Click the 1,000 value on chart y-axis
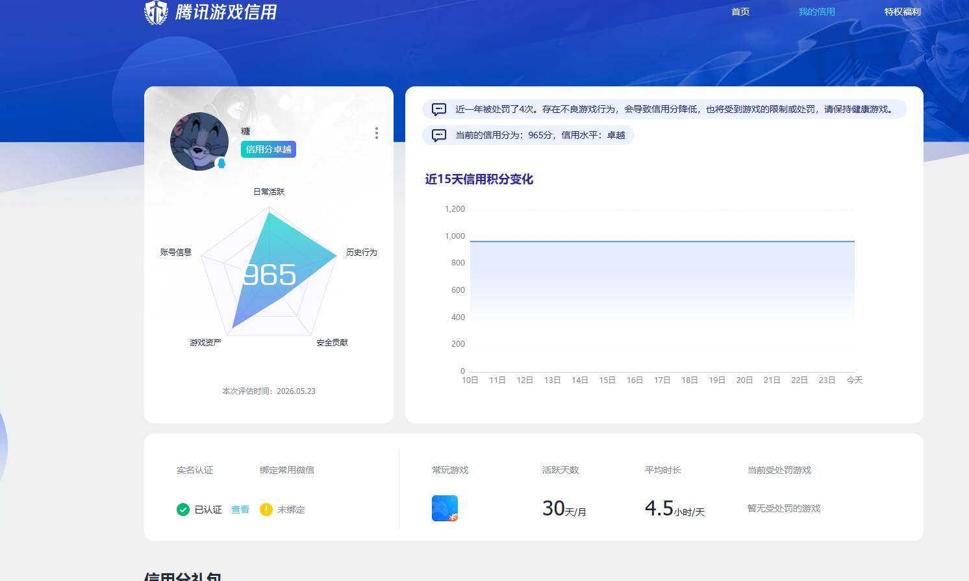This screenshot has width=969, height=581. [x=455, y=236]
